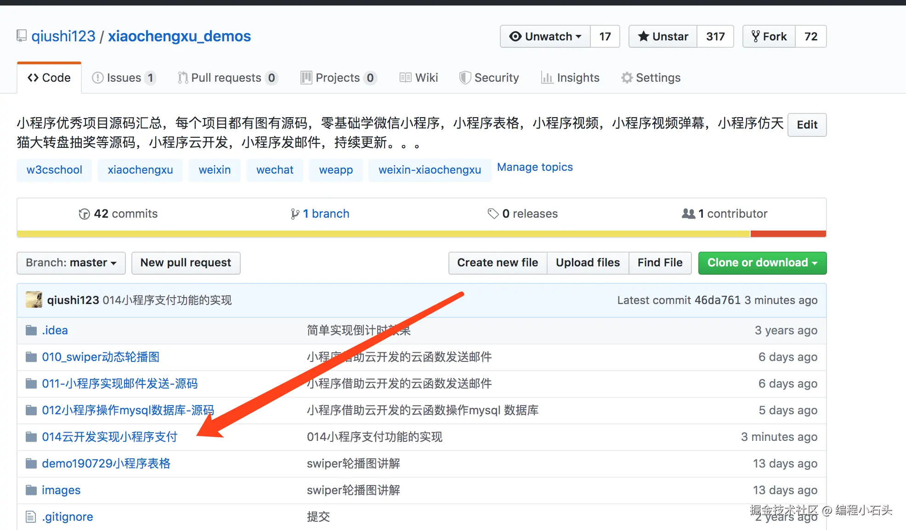The image size is (906, 530).
Task: Fork the repository
Action: coord(769,36)
